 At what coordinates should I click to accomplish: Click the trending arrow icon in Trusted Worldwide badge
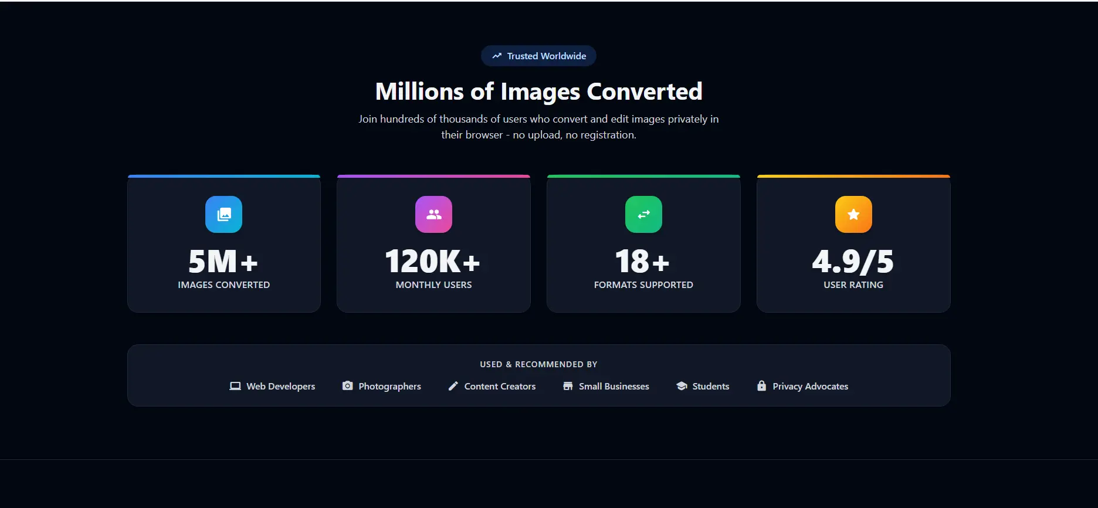click(x=497, y=56)
